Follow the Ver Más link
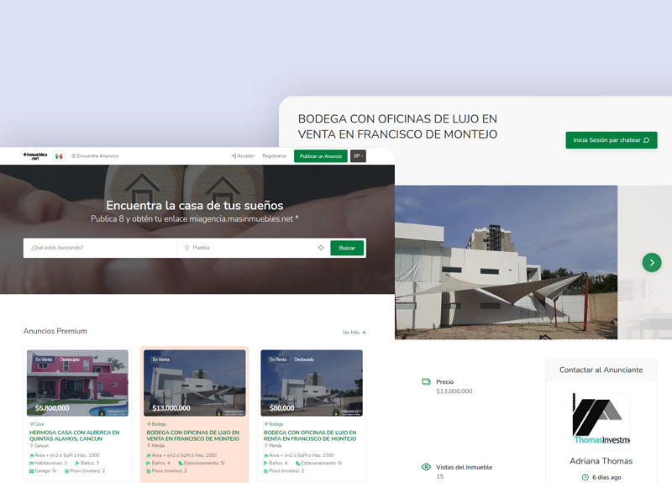 [x=354, y=333]
